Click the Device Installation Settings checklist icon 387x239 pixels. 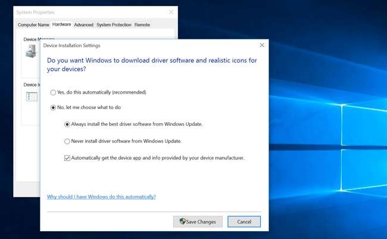(32, 97)
